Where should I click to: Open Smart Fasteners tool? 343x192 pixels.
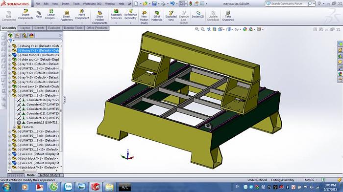(x=67, y=16)
